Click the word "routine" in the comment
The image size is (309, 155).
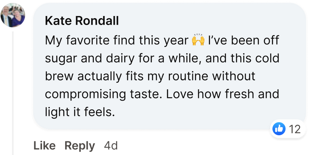pyautogui.click(x=188, y=76)
